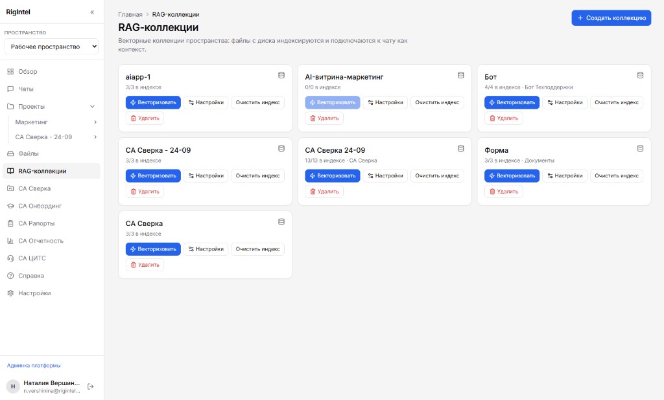
Task: Click the Главная breadcrumb link
Action: tap(130, 14)
